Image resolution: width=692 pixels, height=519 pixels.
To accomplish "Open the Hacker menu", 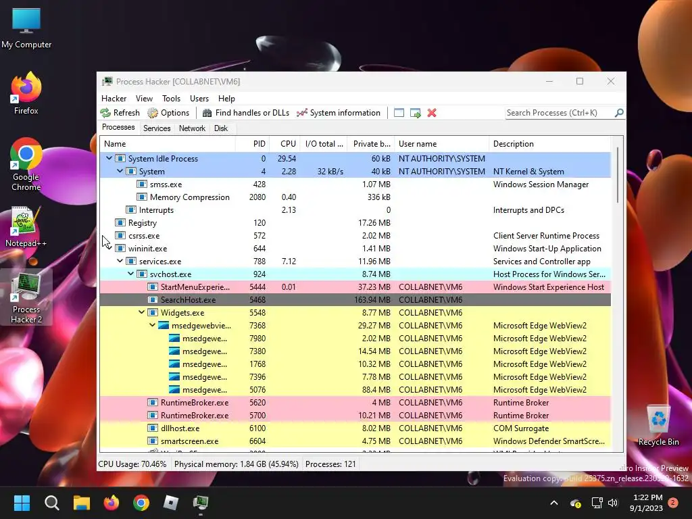I will [114, 99].
